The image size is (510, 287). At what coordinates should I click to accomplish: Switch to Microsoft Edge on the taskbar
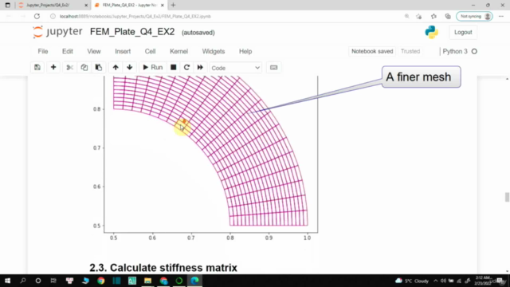point(194,281)
